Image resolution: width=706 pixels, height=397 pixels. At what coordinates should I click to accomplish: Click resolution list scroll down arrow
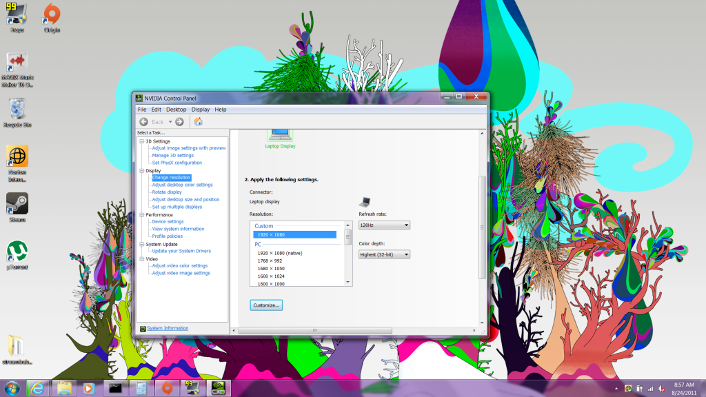(x=347, y=282)
